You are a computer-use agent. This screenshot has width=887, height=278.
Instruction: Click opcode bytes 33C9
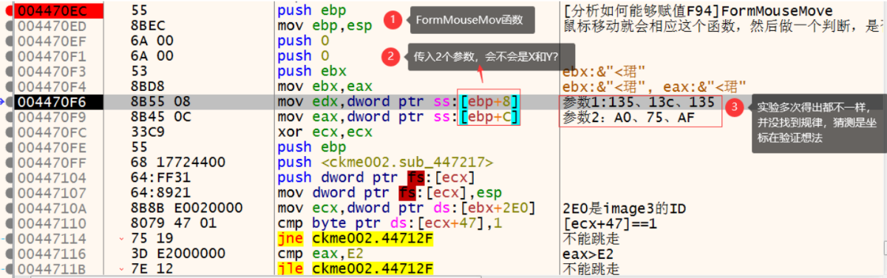(148, 132)
